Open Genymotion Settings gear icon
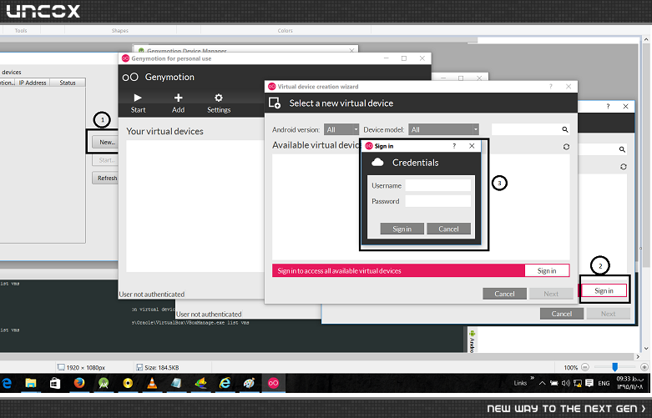This screenshot has height=418, width=652. click(x=218, y=98)
